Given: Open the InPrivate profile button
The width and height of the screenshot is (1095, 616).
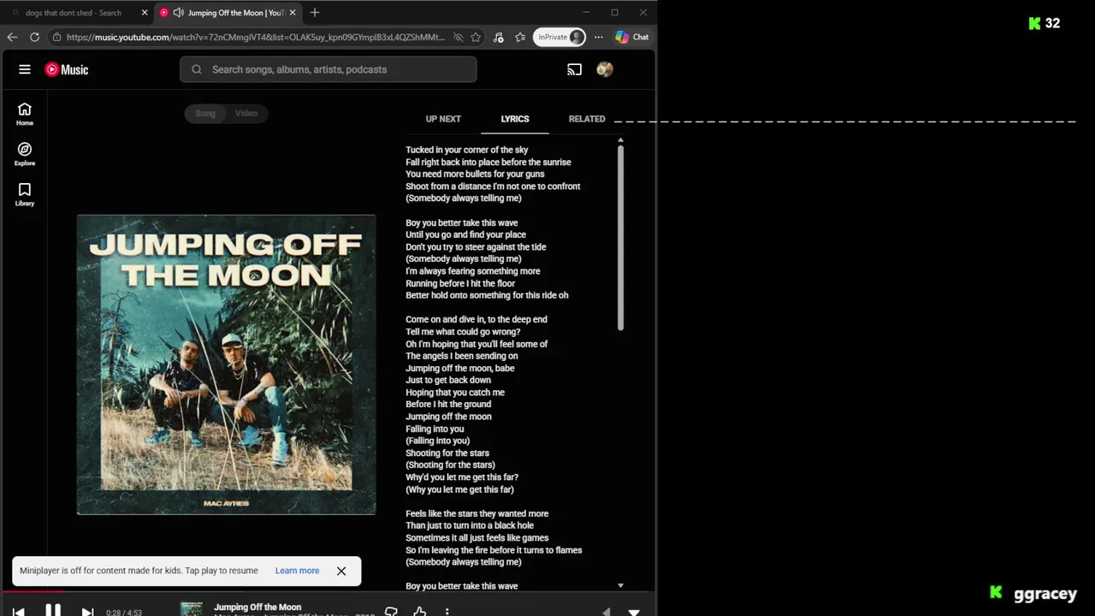Looking at the screenshot, I should coord(559,37).
